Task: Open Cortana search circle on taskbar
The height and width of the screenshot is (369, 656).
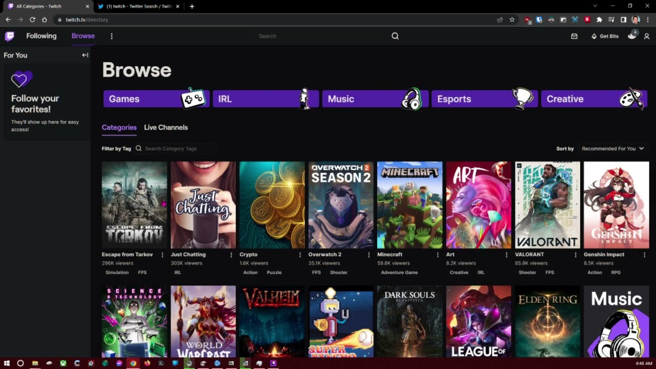Action: tap(20, 363)
